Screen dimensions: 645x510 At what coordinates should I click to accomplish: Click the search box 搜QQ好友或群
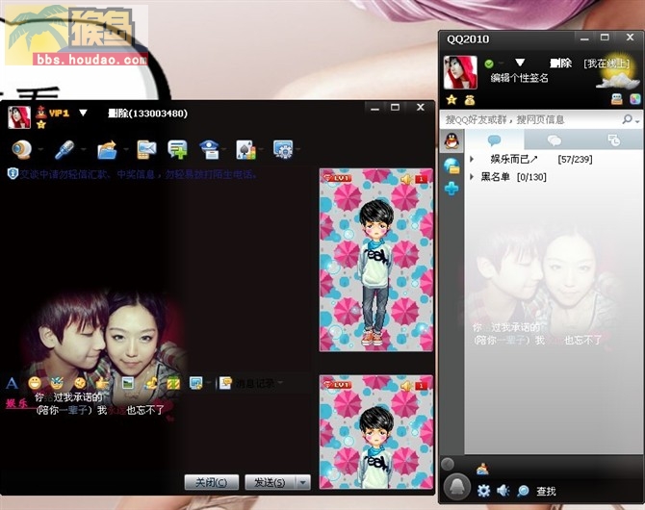pyautogui.click(x=530, y=119)
